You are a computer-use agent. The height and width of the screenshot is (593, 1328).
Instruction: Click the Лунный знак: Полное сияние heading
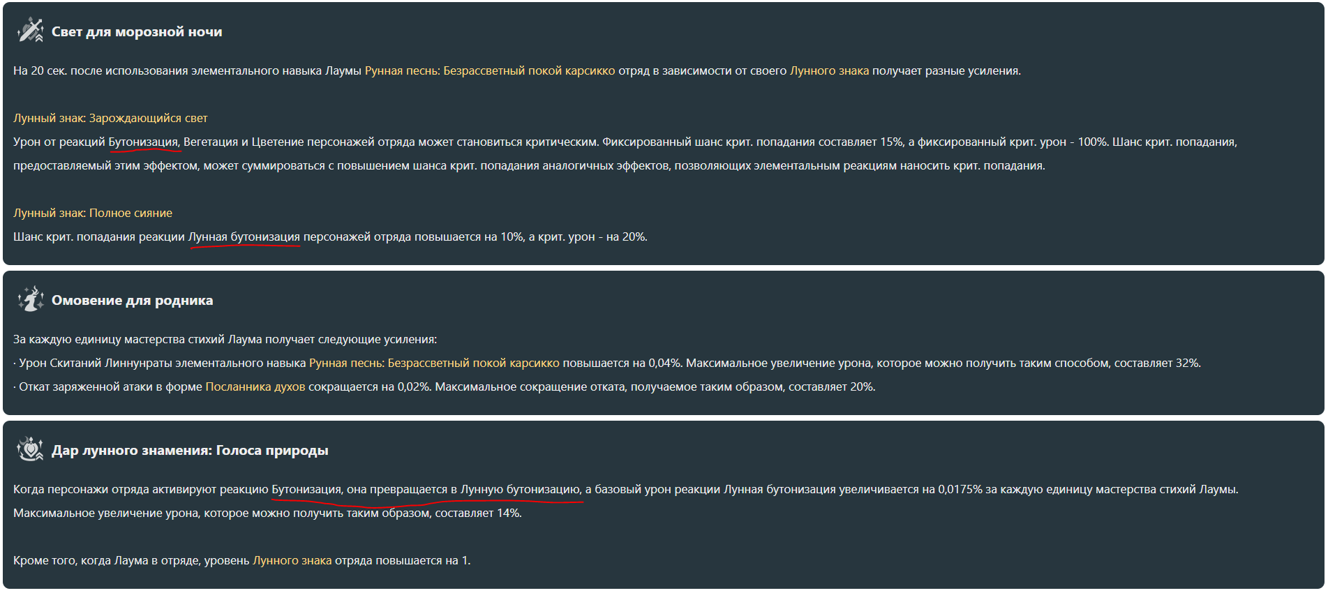point(93,213)
